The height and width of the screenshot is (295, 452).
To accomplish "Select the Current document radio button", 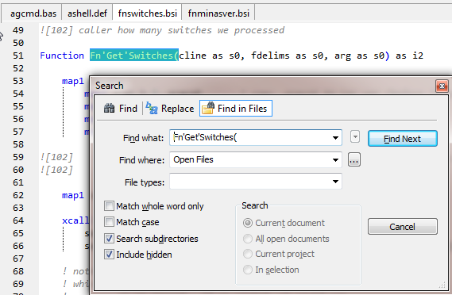I will click(248, 223).
